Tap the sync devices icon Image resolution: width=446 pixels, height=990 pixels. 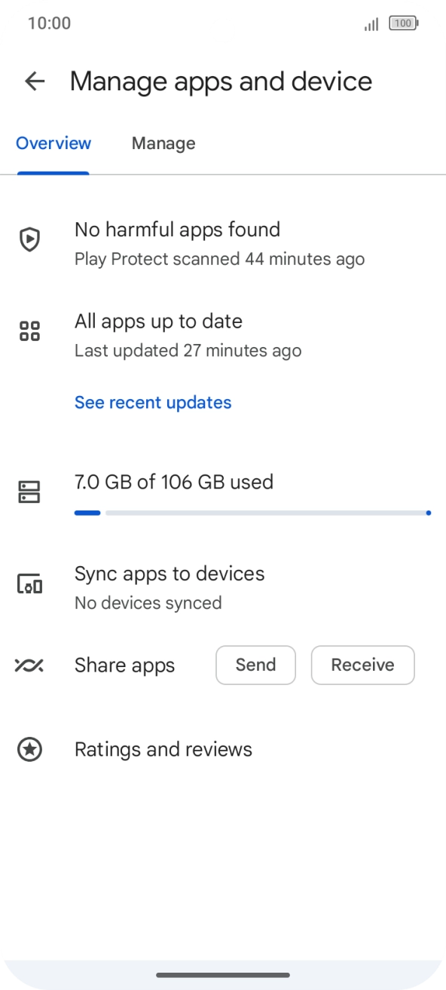point(29,583)
